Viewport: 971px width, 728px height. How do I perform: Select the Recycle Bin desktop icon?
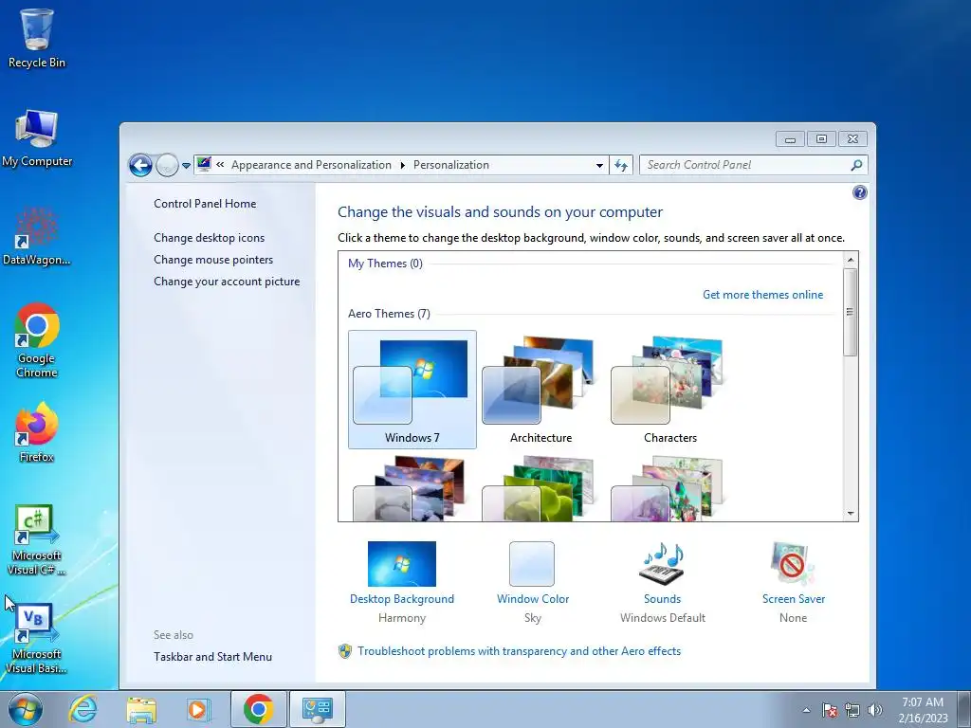[x=37, y=38]
